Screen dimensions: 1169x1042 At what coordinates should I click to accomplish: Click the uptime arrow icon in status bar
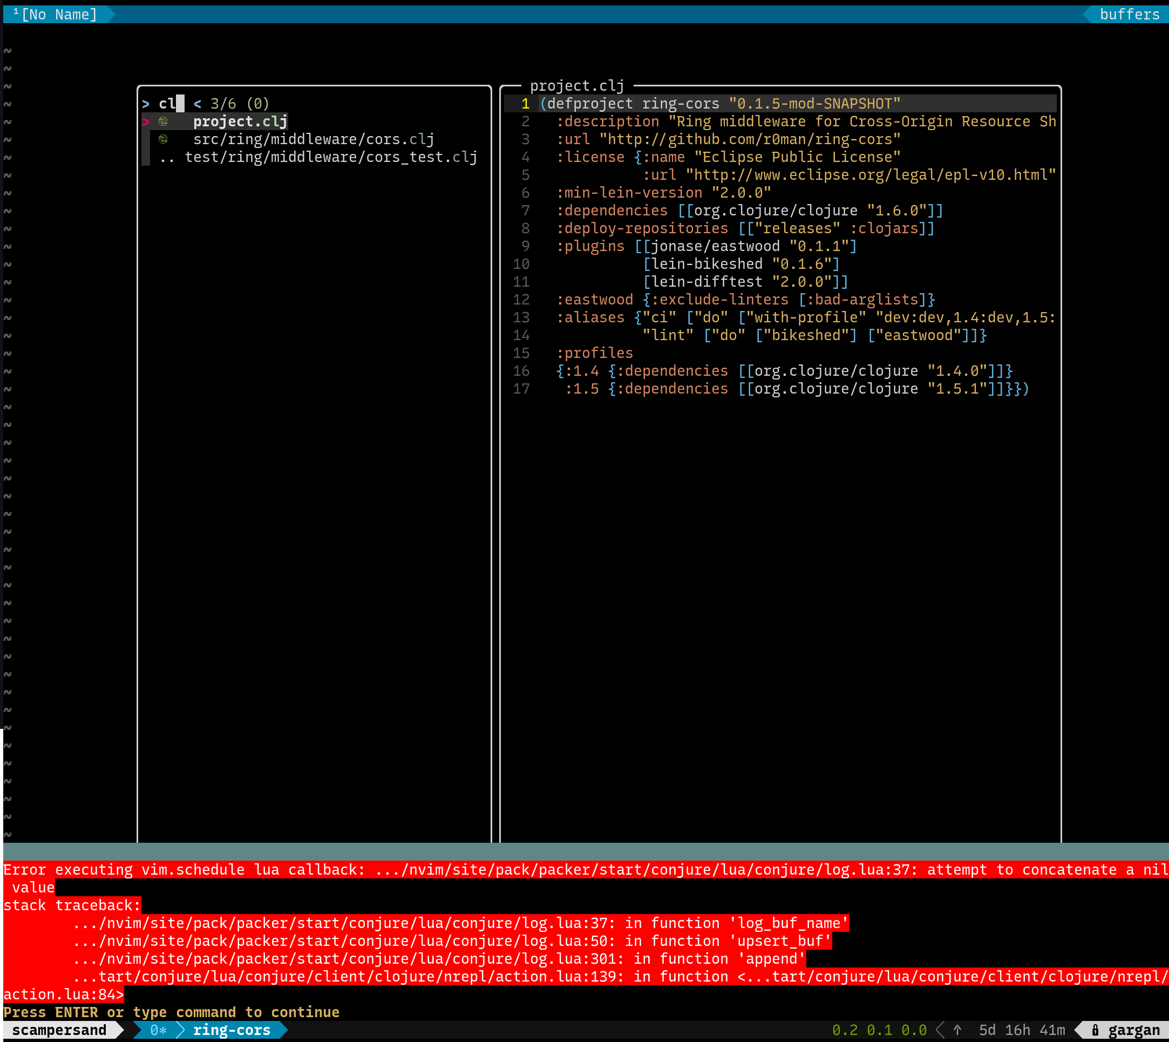(957, 1030)
